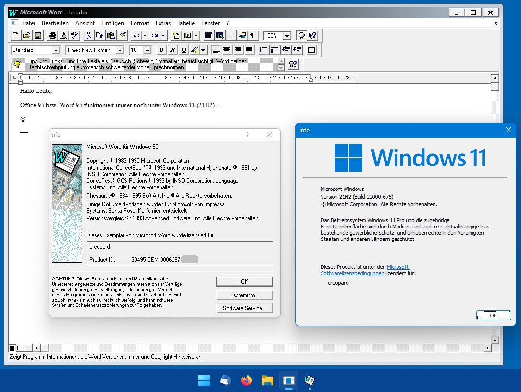Open the 100% zoom dropdown
This screenshot has height=392, width=521.
tap(287, 36)
